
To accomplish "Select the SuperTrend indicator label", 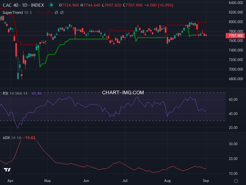I will tap(13, 13).
